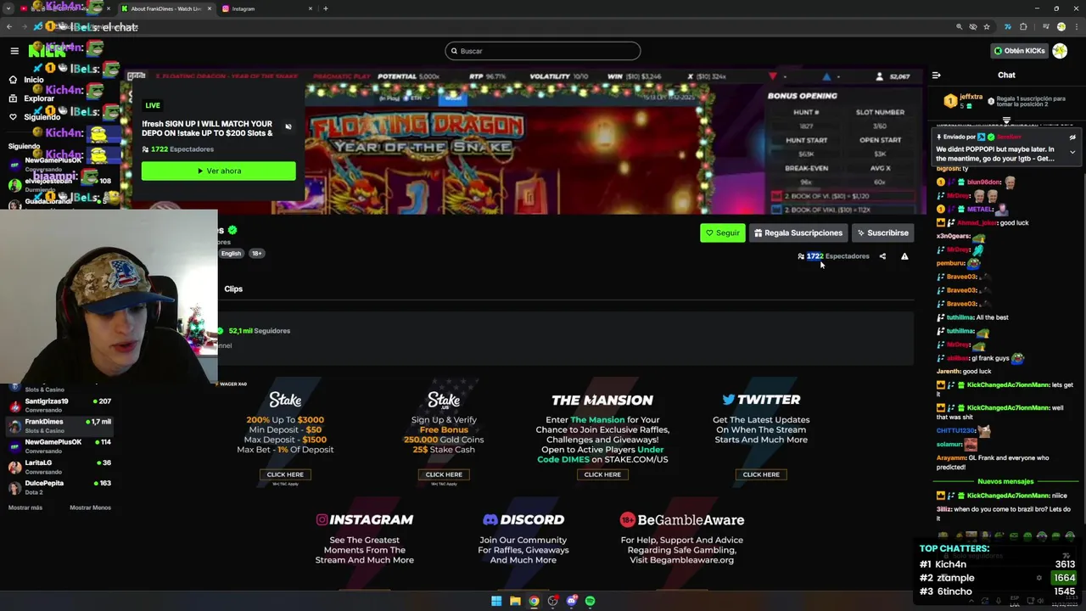Open the BeGambleAware panel heading
This screenshot has height=611, width=1086.
coord(682,519)
